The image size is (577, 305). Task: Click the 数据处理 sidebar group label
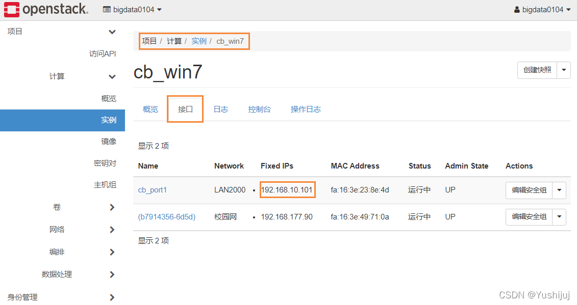(57, 274)
